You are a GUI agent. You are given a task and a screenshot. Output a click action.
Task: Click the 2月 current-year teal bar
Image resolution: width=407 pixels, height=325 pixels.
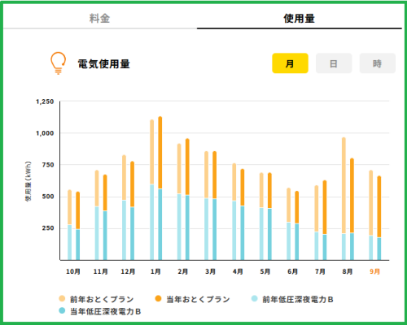(187, 227)
